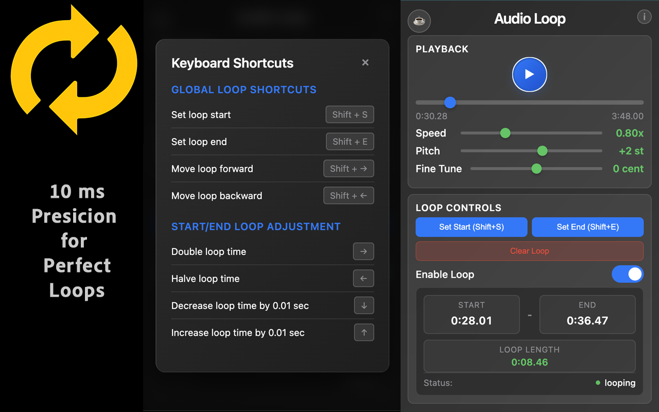Click the Set loop start row label

201,115
